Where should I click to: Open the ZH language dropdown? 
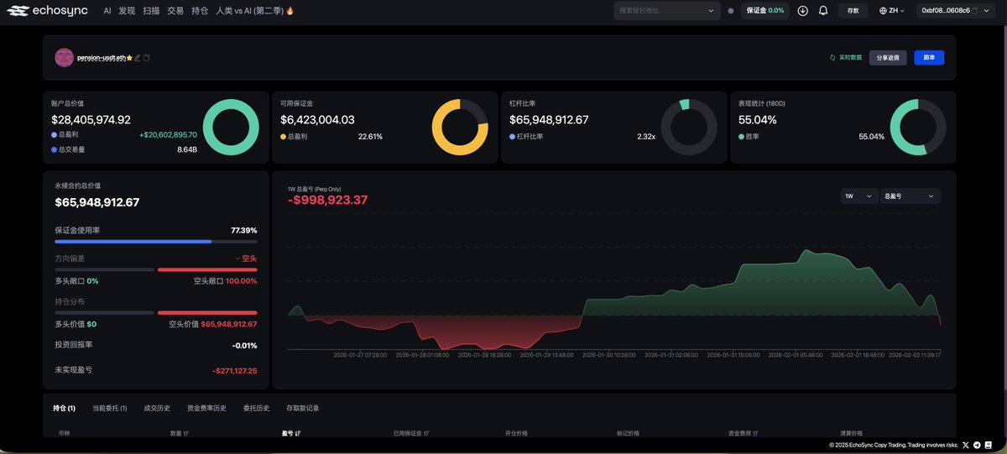click(892, 11)
